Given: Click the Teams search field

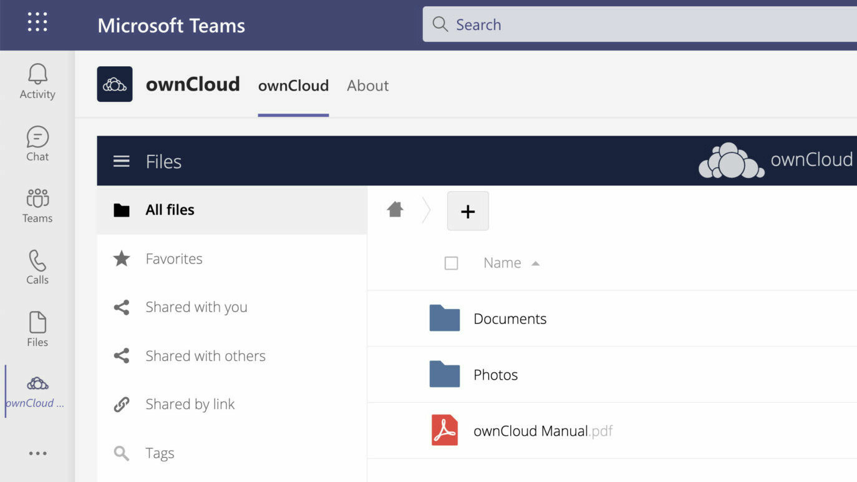Looking at the screenshot, I should point(636,24).
